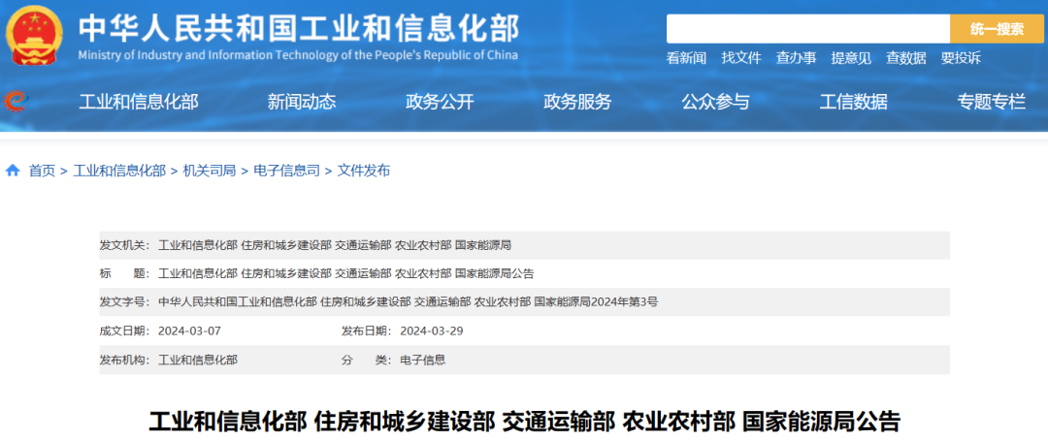Screen dimensions: 1048x440
Task: Navigate to 机关司局 in breadcrumb
Action: pyautogui.click(x=210, y=171)
